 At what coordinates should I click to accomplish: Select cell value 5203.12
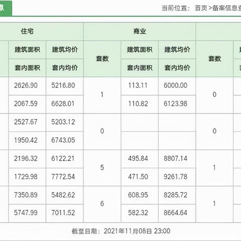tap(63, 122)
